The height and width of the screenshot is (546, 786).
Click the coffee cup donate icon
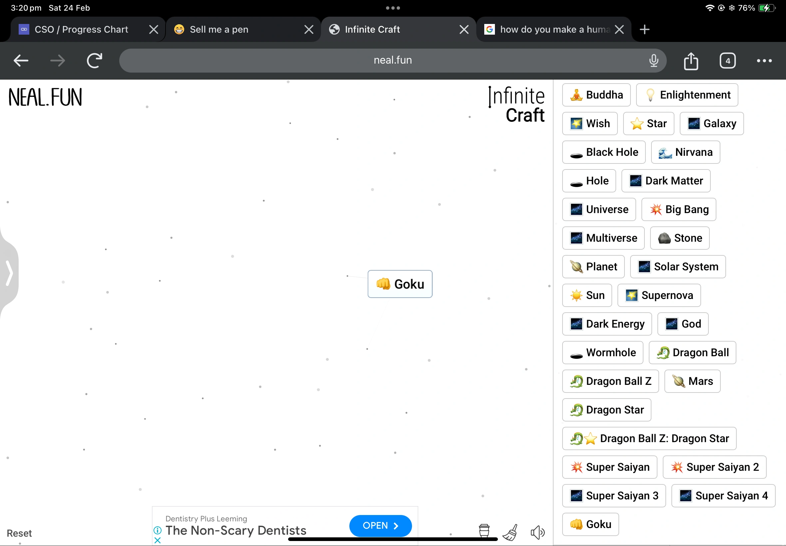[484, 531]
